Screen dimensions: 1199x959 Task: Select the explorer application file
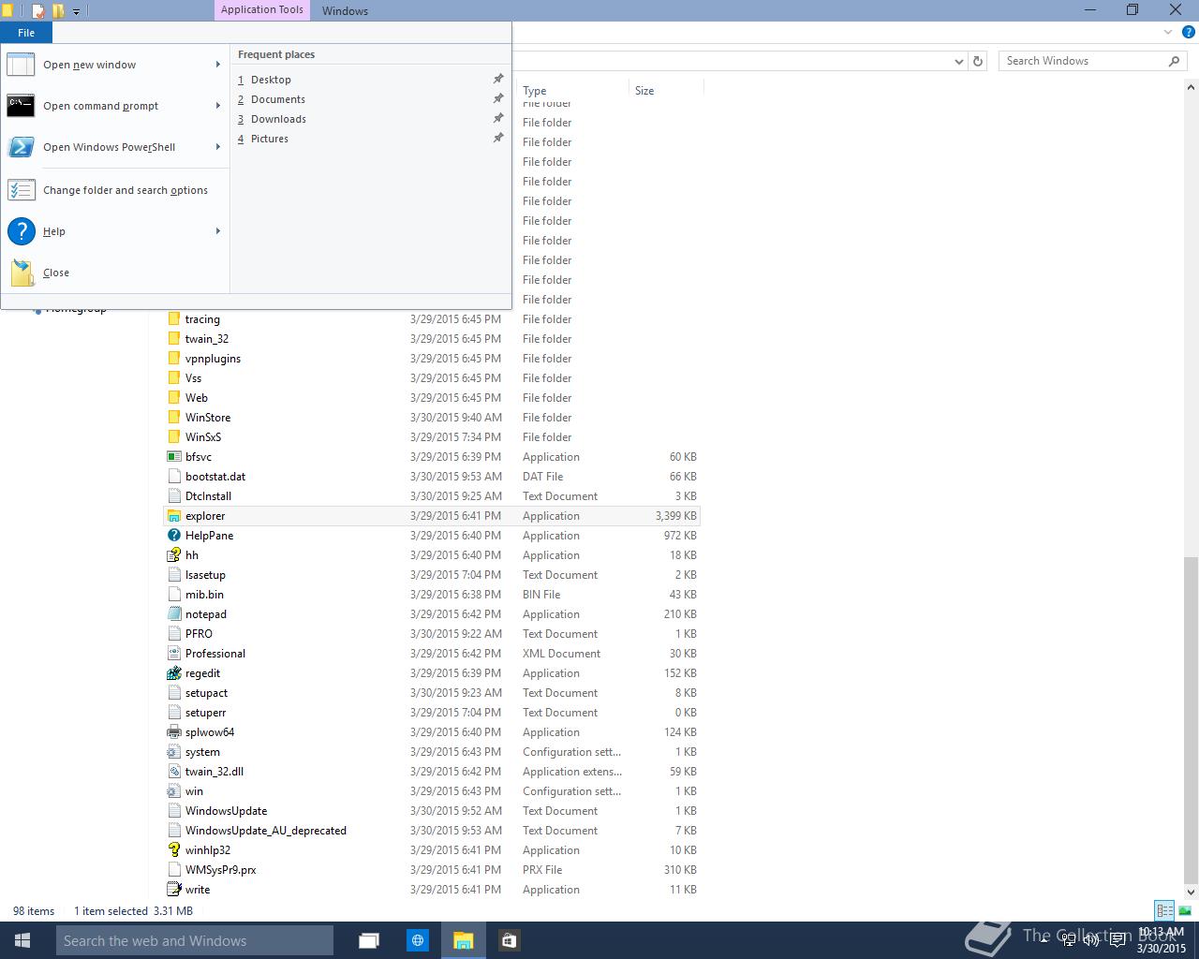(432, 516)
